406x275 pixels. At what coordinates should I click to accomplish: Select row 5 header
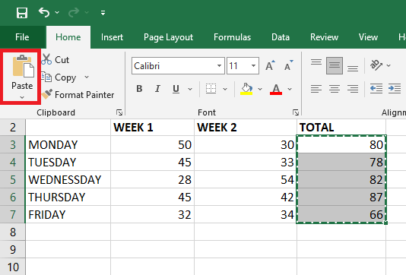13,179
